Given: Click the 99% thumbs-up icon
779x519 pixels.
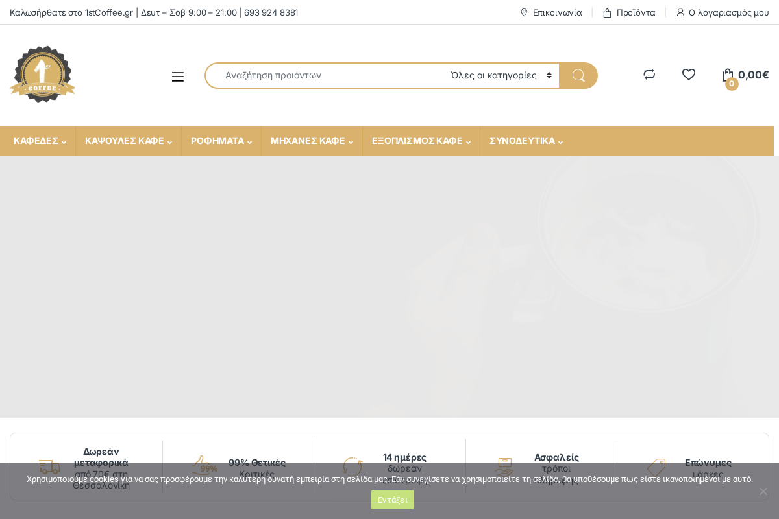Looking at the screenshot, I should point(204,466).
